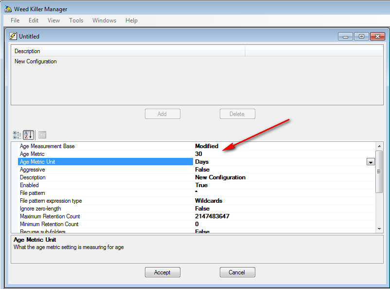
Task: Select the Recurse sub-folders property row
Action: [106, 231]
